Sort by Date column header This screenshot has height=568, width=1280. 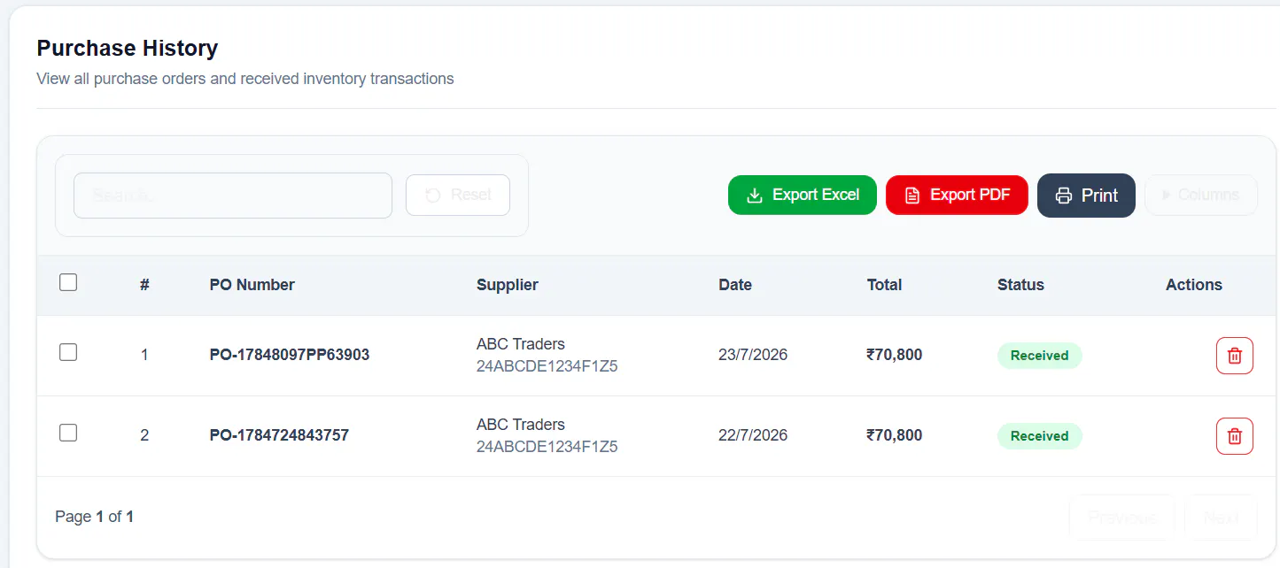735,285
